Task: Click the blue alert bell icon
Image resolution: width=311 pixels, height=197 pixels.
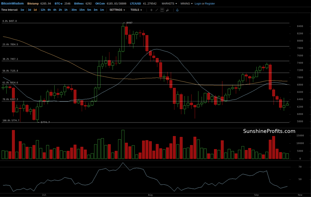Action: tap(177, 10)
